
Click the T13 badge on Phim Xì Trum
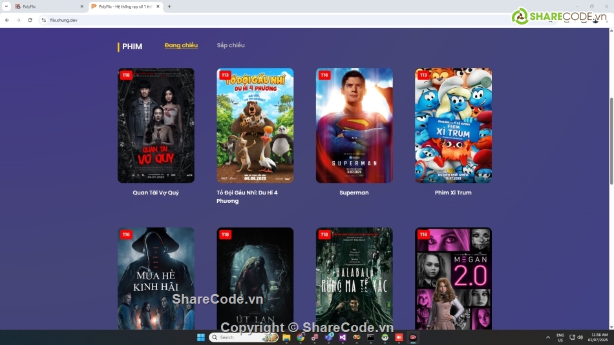423,75
